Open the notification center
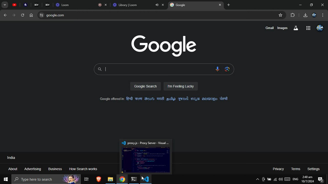Screen dimensions: 328x184 coord(320,179)
